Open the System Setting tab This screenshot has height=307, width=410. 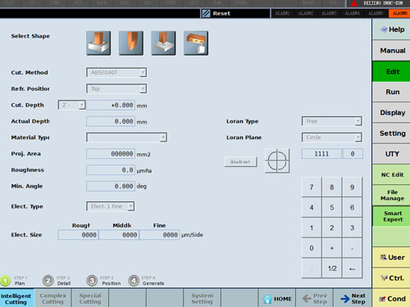coord(203,299)
